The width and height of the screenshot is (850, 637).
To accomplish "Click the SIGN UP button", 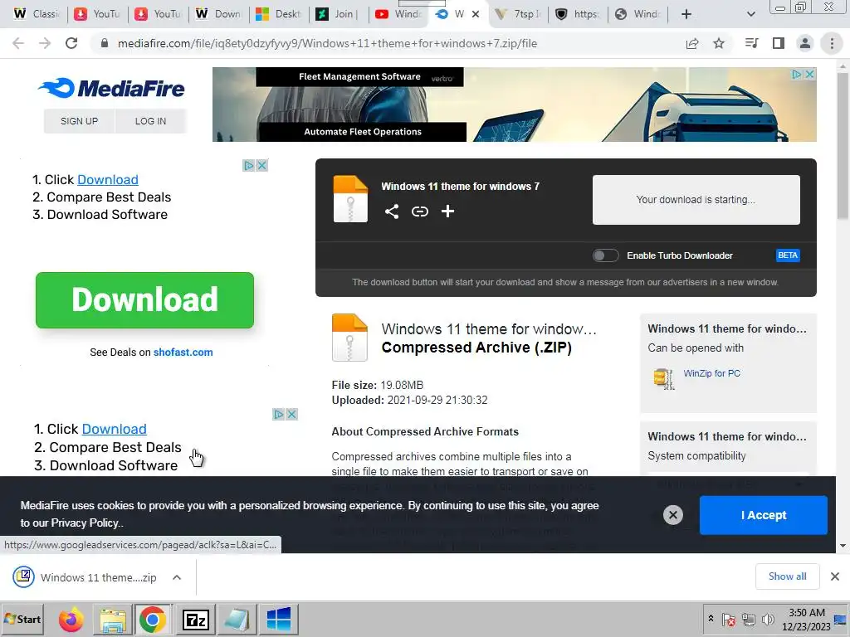I will (x=79, y=121).
